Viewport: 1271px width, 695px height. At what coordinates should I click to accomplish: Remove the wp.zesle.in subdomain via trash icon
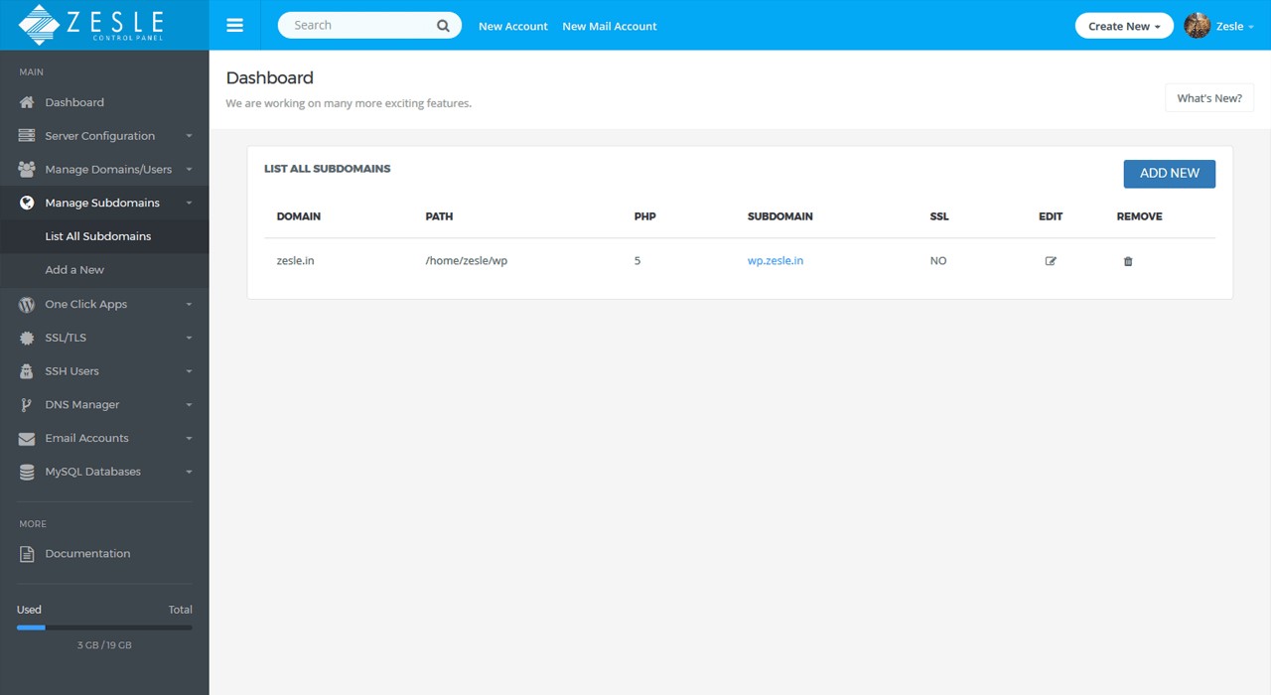tap(1127, 261)
